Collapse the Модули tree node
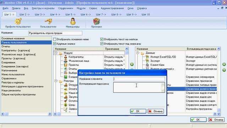This screenshot has width=227, height=128. pos(56,53)
